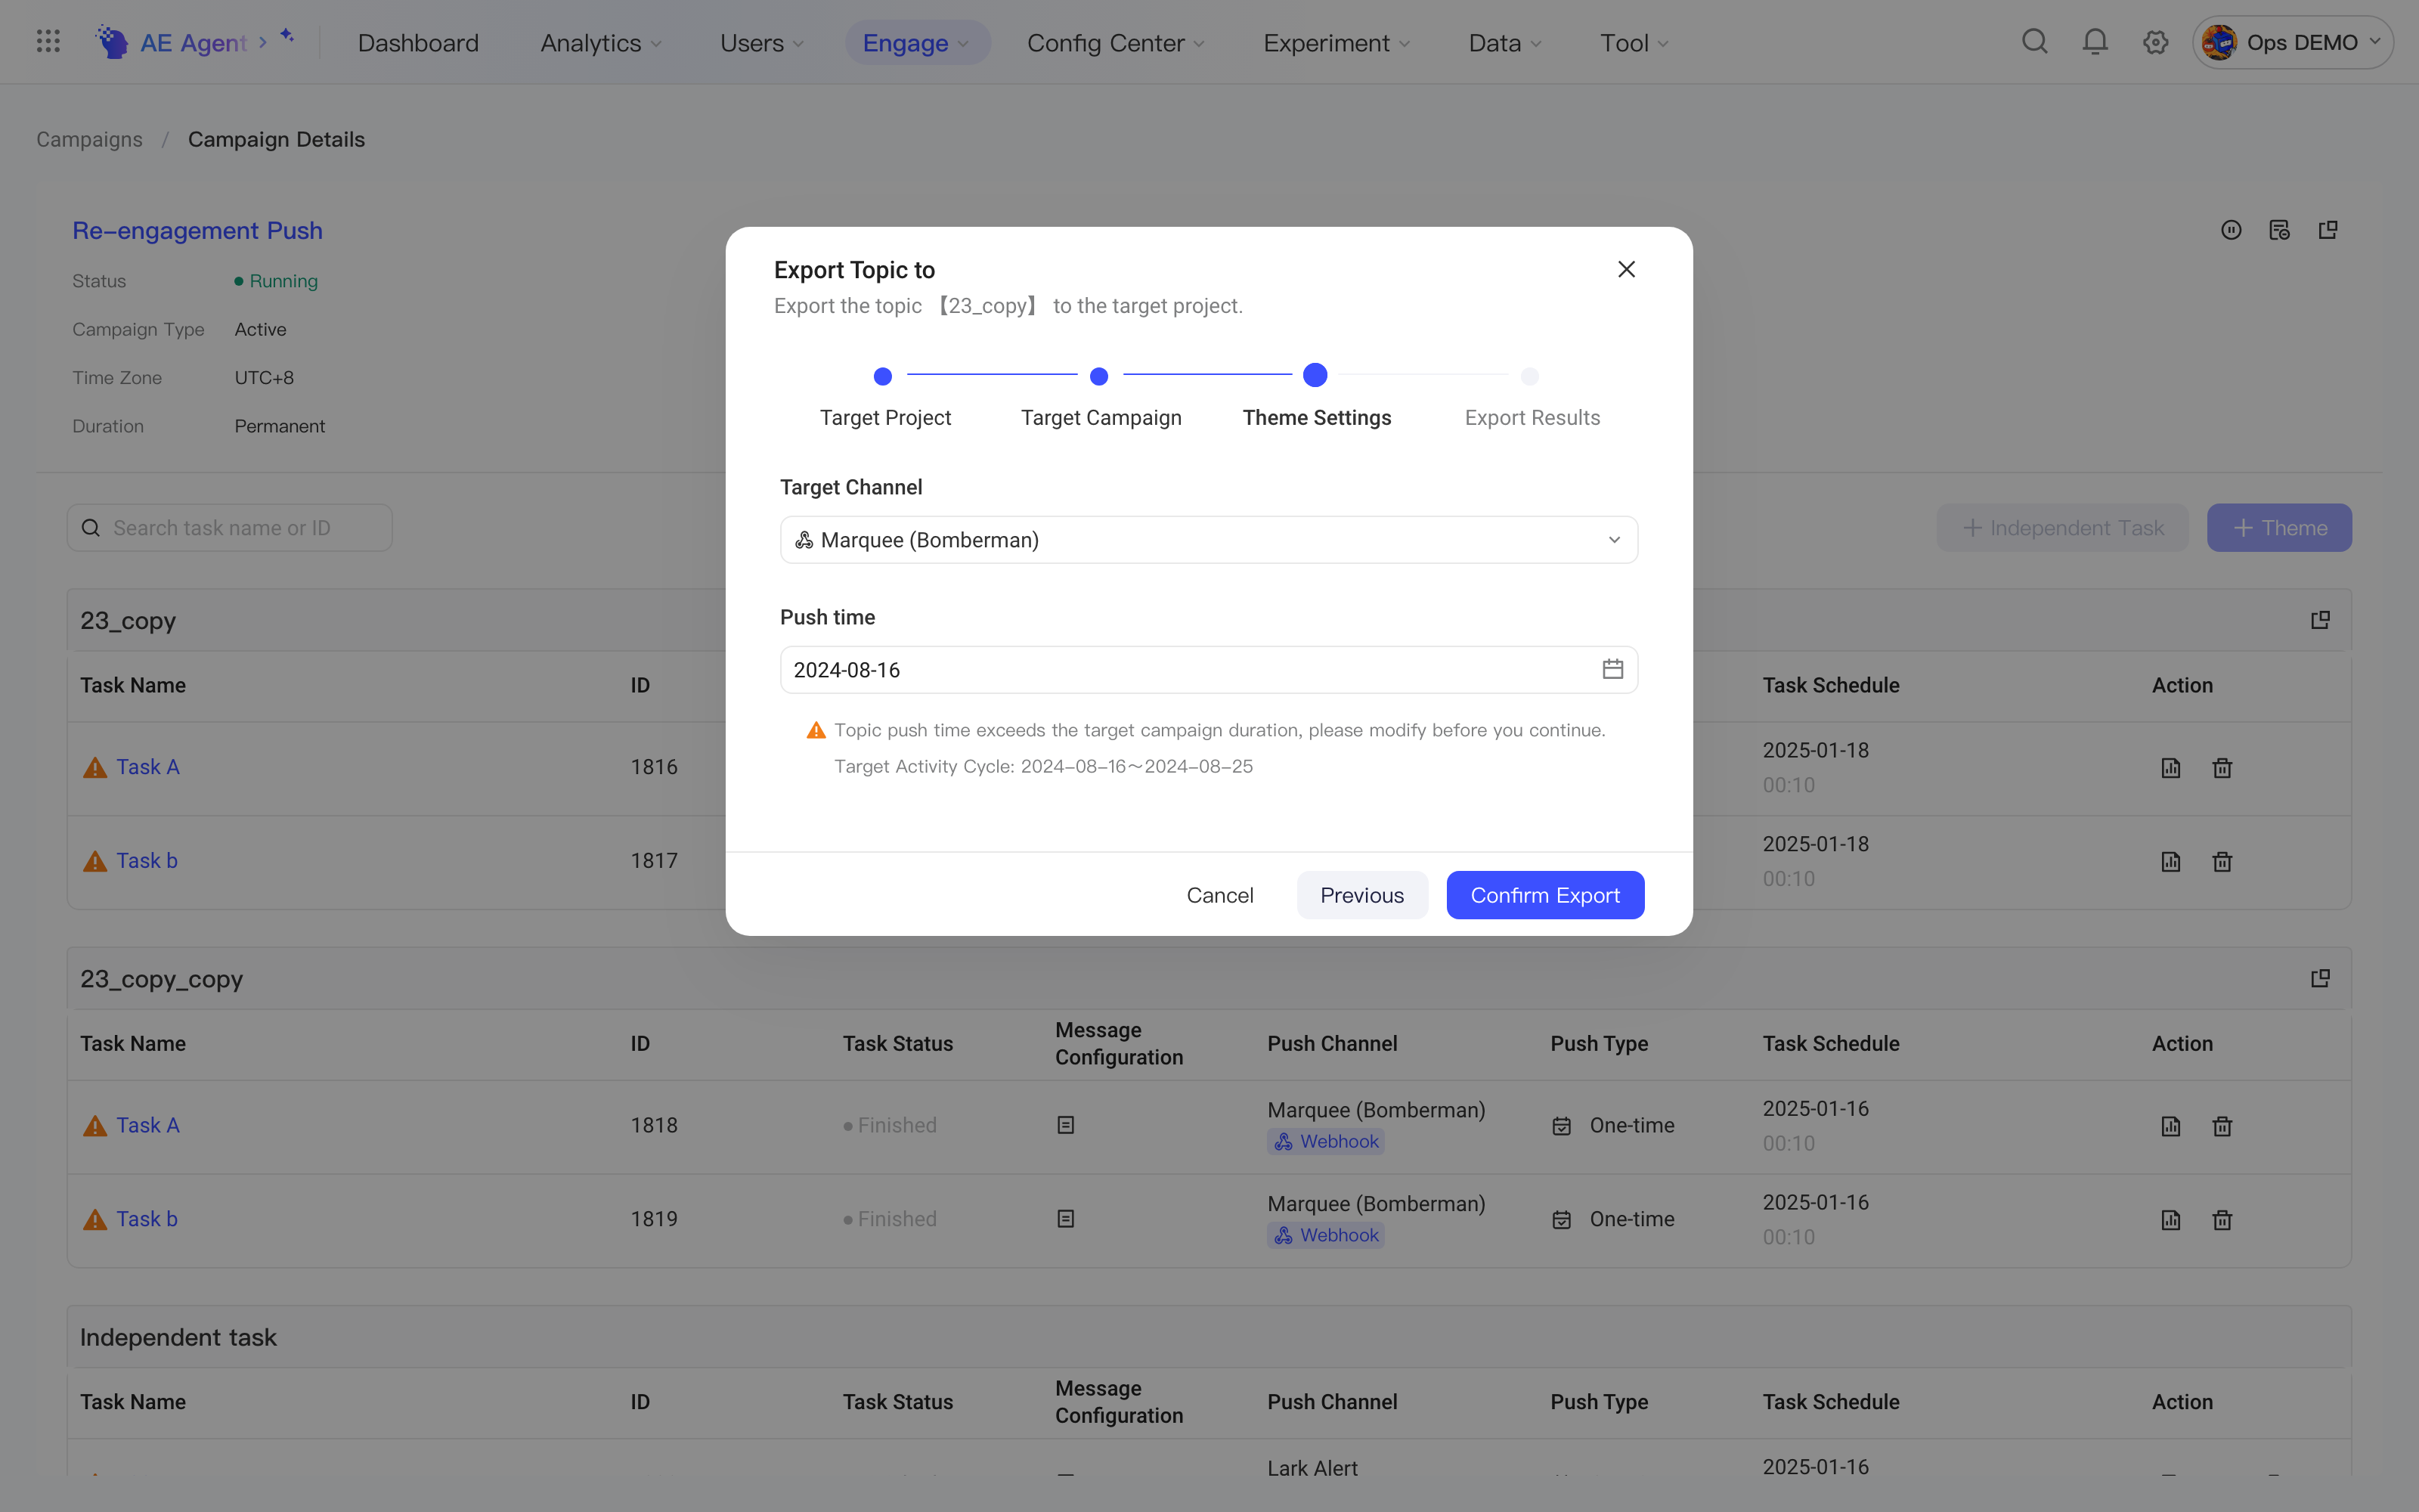Open the search icon in the header

pos(2034,42)
